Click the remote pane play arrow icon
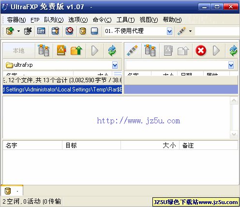The width and height of the screenshot is (240, 207). click(216, 51)
